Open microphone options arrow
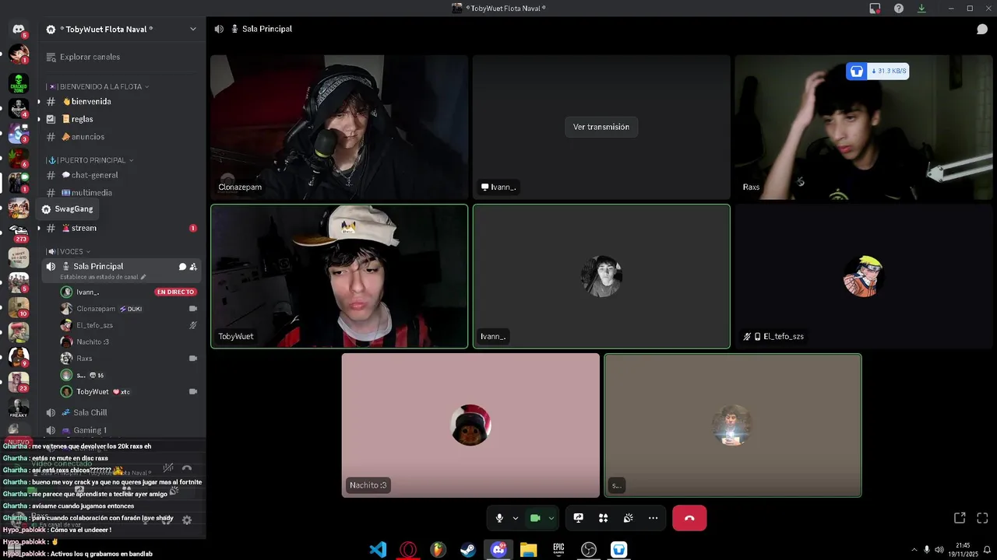Viewport: 997px width, 560px height. pos(515,518)
